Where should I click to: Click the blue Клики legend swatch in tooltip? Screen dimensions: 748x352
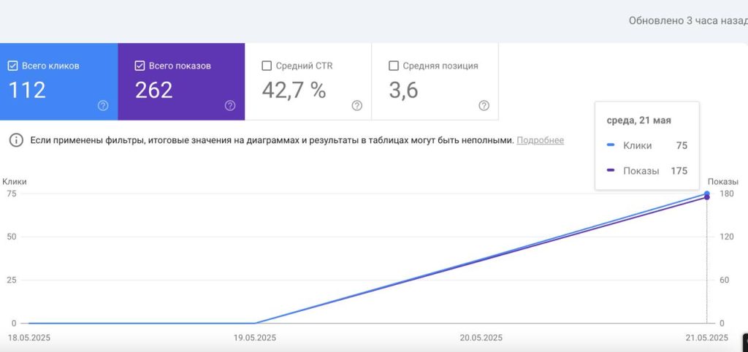point(611,145)
